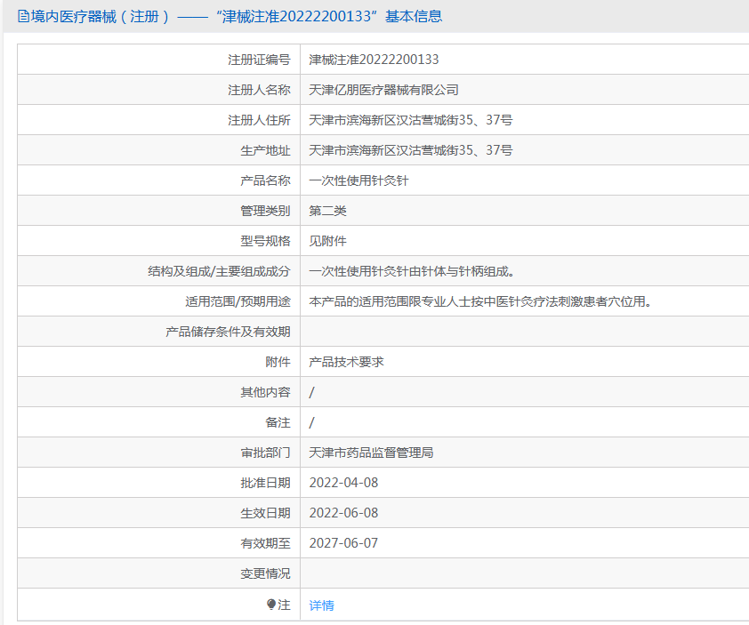This screenshot has width=749, height=625.
Task: Select the 注册人住所 address value
Action: [410, 120]
